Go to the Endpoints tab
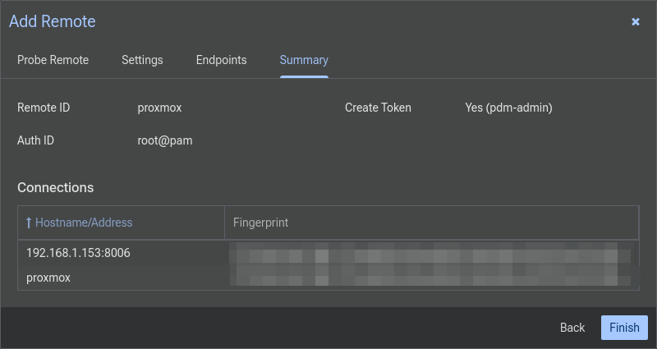 [x=221, y=60]
